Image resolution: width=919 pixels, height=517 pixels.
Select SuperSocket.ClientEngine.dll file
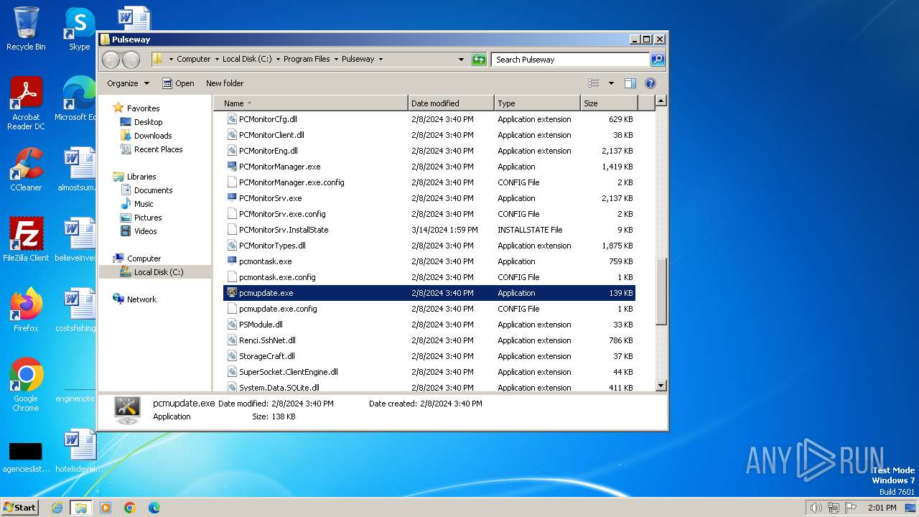point(429,372)
